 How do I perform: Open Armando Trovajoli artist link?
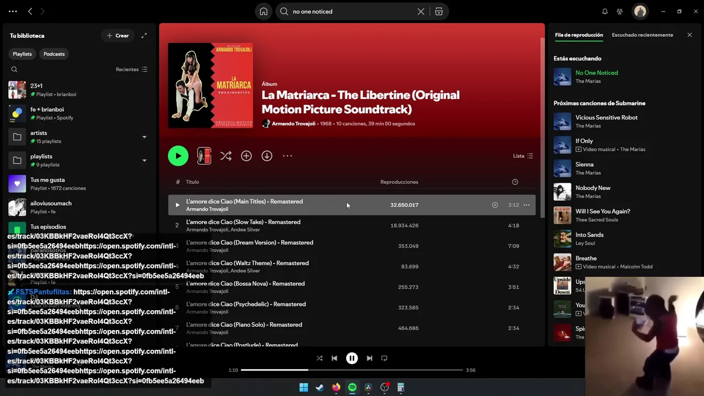(294, 124)
